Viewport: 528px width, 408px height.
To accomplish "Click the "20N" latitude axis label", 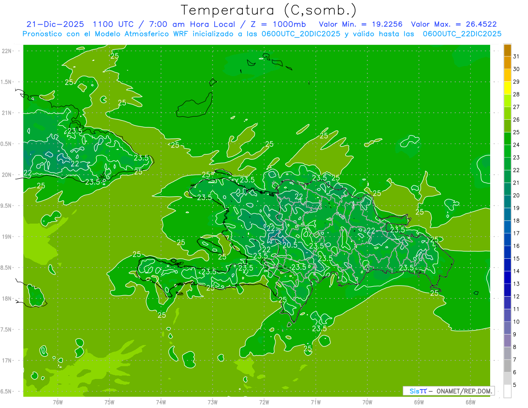I will (7, 175).
